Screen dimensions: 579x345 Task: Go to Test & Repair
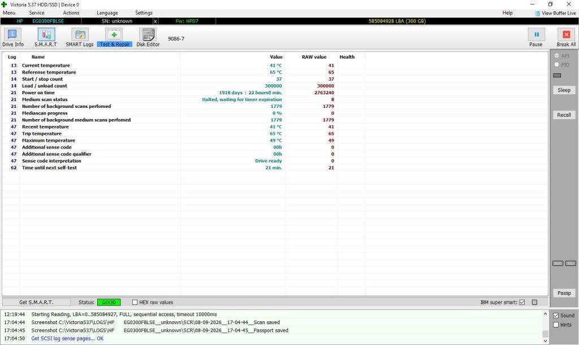[114, 38]
